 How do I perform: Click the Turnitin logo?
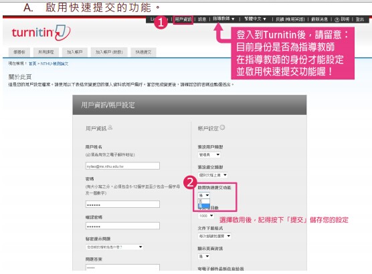[x=41, y=33]
